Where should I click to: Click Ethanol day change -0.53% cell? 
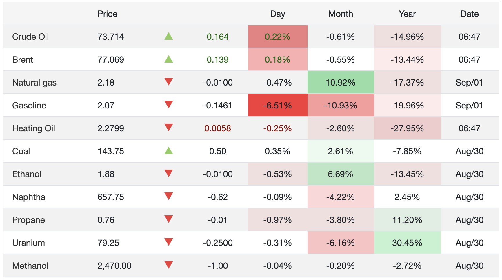[278, 174]
